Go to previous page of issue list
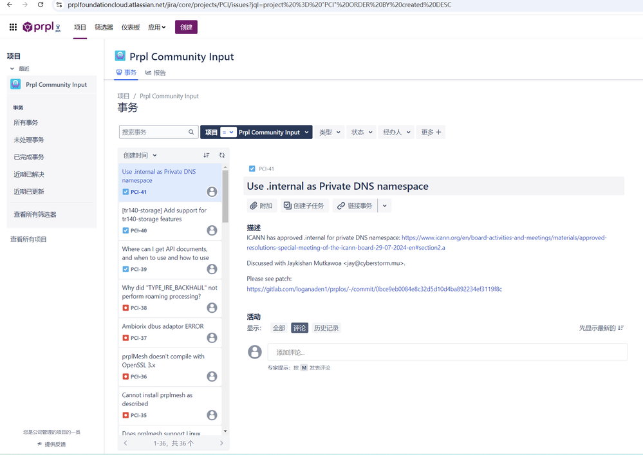Viewport: 643px width, 455px height. [126, 443]
